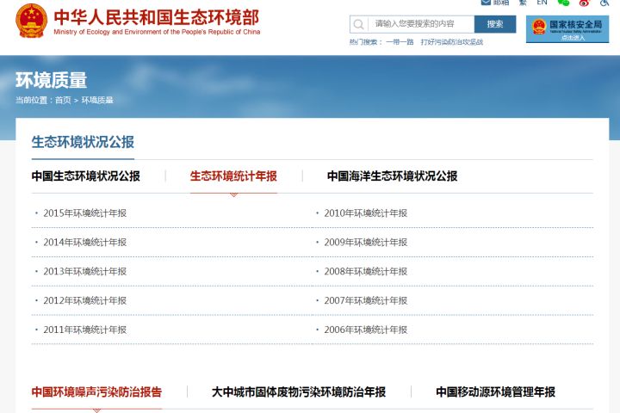Select the 生态环境统计年报 tab

(x=233, y=176)
